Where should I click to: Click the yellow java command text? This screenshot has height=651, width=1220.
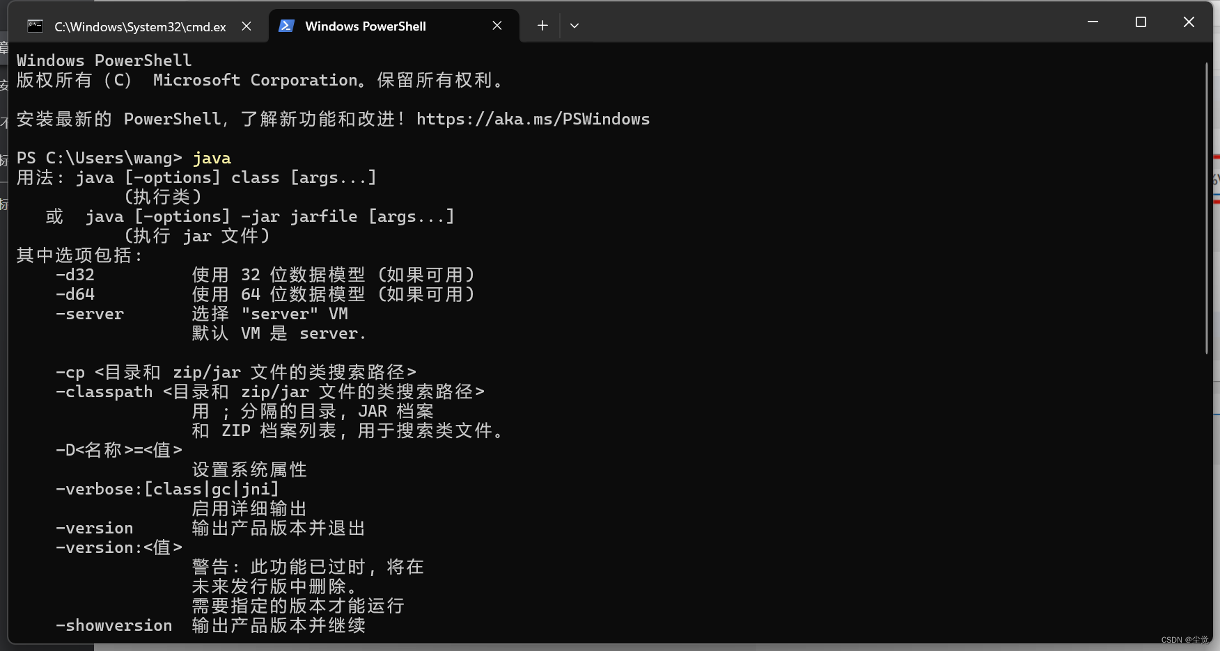click(212, 158)
